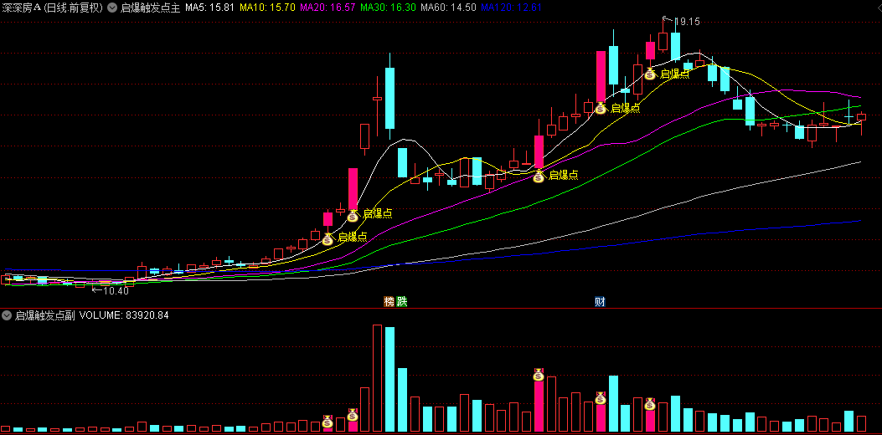Click the first money bag in the volume panel
The width and height of the screenshot is (882, 435).
[328, 421]
